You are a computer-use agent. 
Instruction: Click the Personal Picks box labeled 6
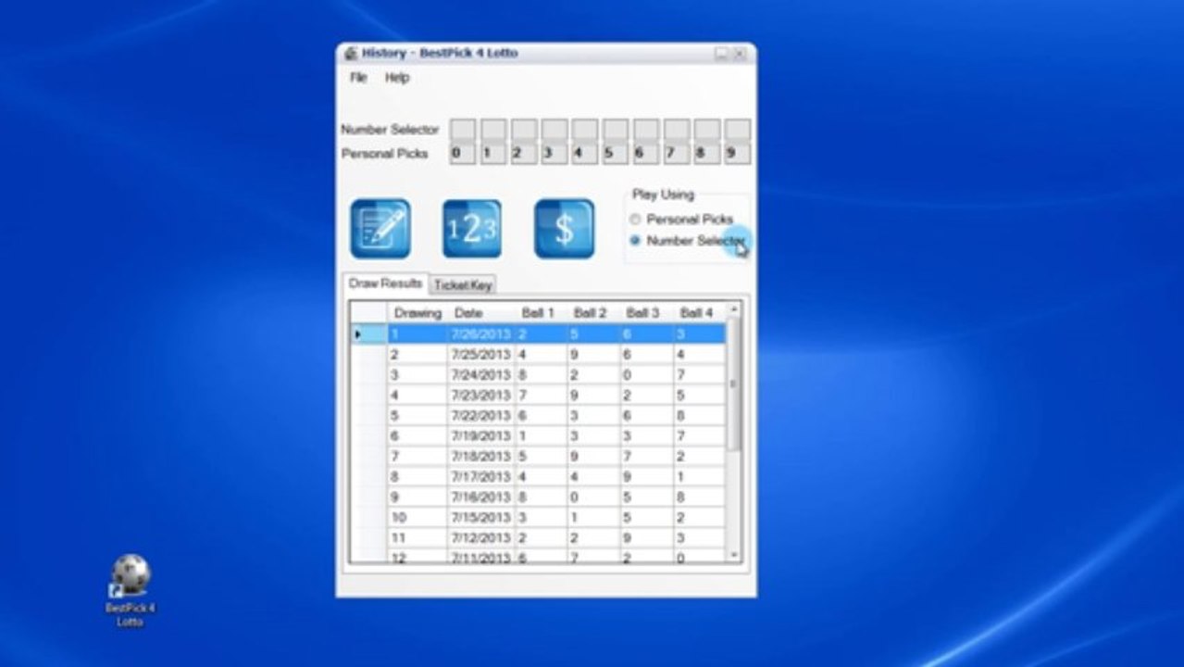(x=645, y=153)
